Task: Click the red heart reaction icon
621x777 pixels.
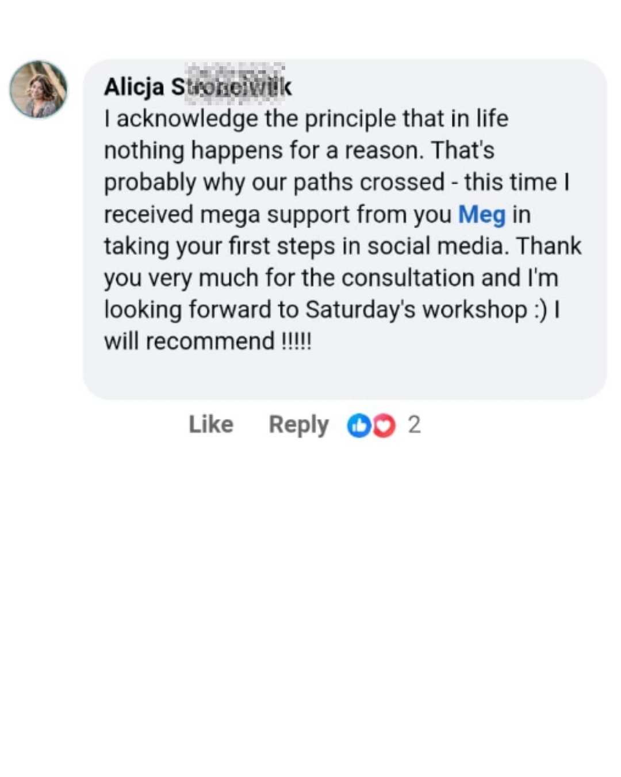Action: pyautogui.click(x=384, y=426)
